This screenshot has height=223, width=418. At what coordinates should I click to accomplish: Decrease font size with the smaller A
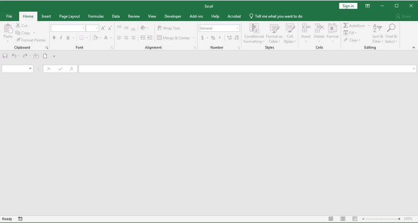(x=110, y=28)
